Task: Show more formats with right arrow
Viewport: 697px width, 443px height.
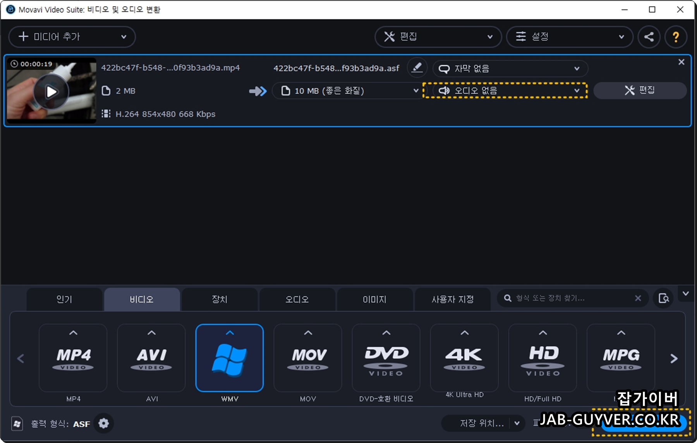Action: point(674,358)
